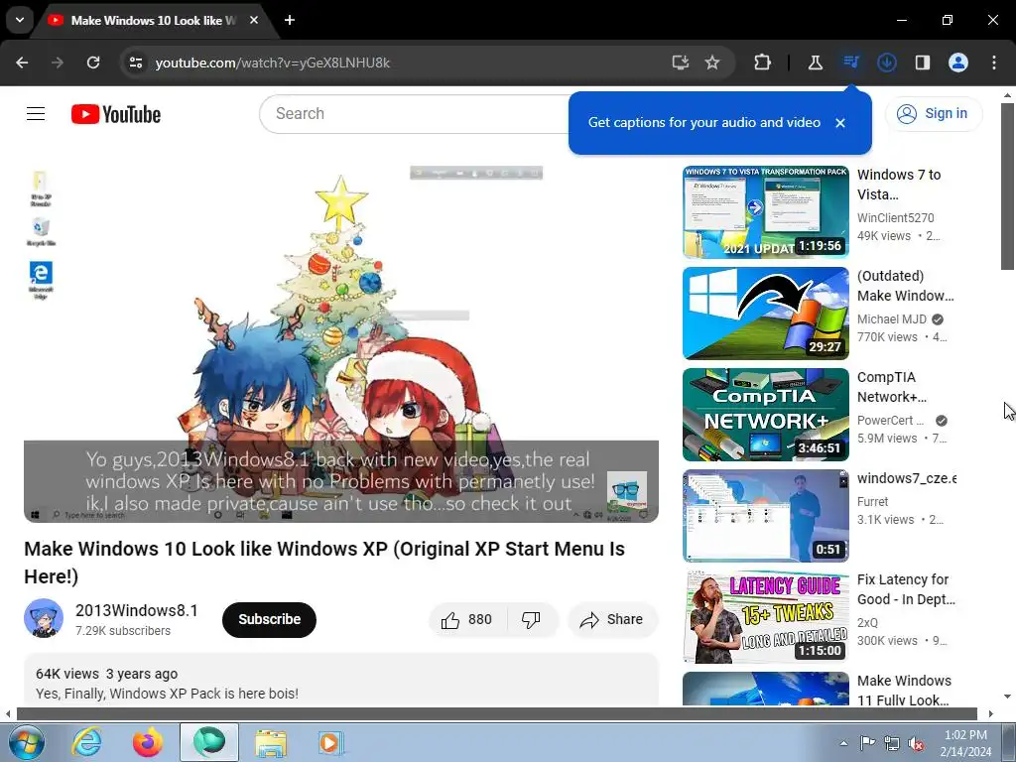Viewport: 1016px width, 762px height.
Task: Click the video player to pause
Action: pos(341,344)
